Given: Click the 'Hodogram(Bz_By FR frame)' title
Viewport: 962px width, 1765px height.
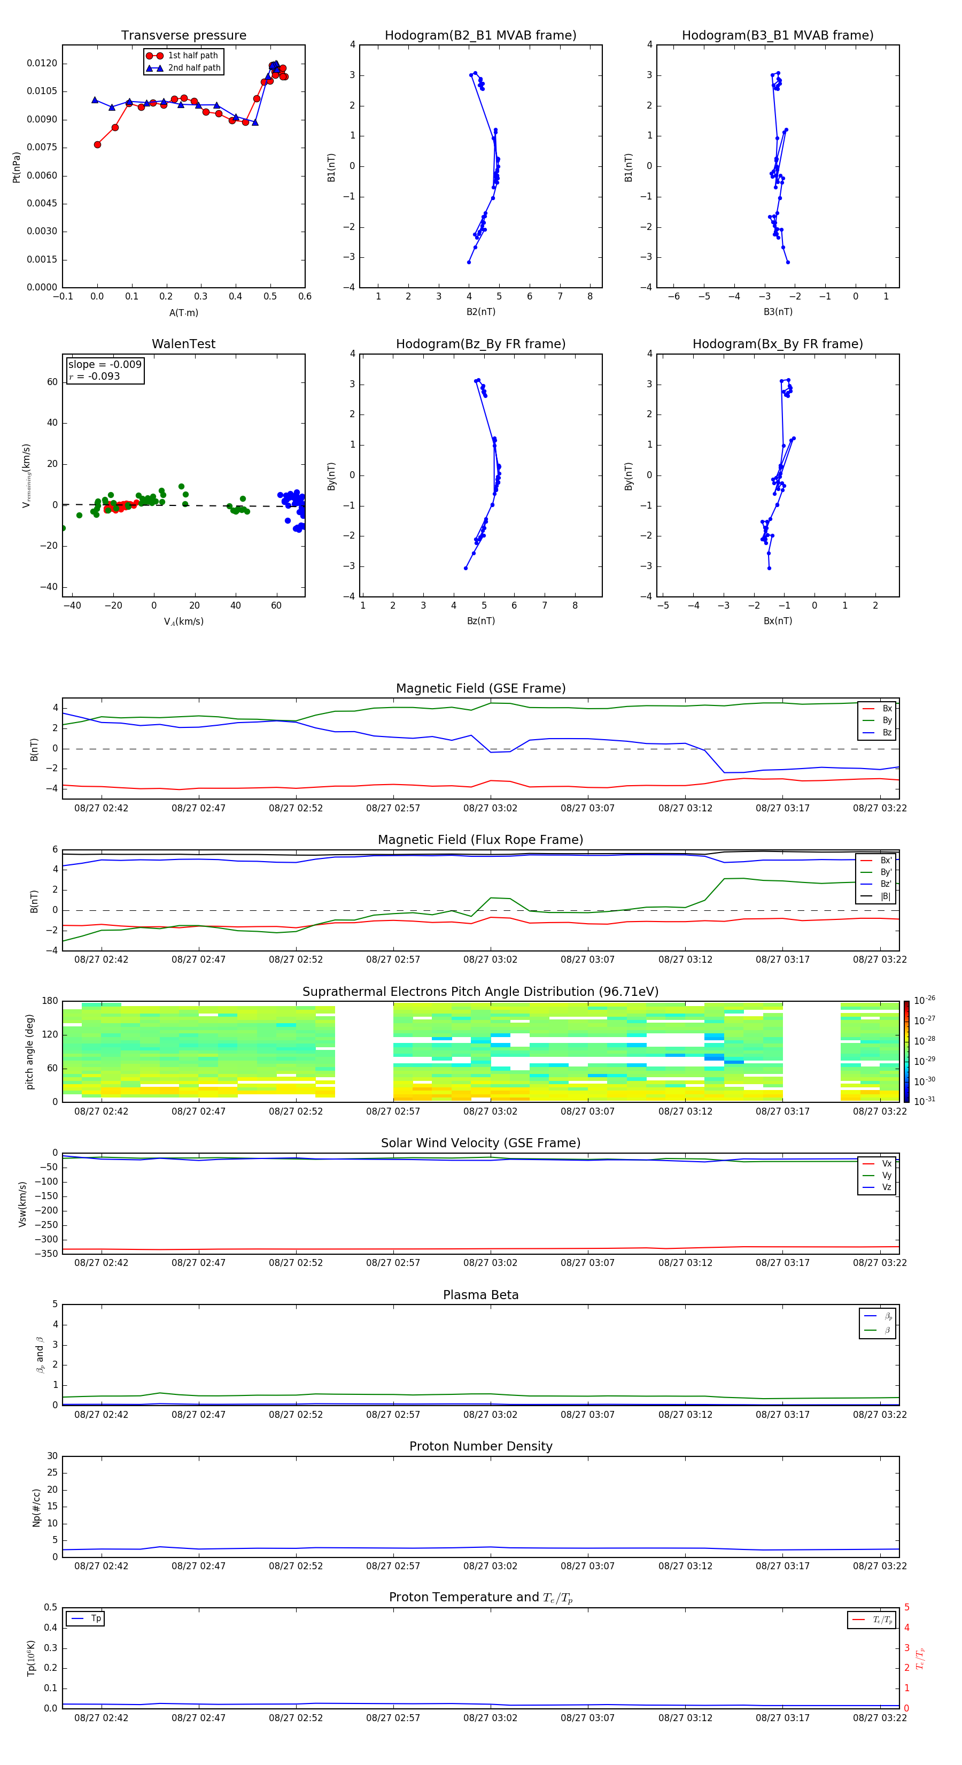Looking at the screenshot, I should (480, 344).
